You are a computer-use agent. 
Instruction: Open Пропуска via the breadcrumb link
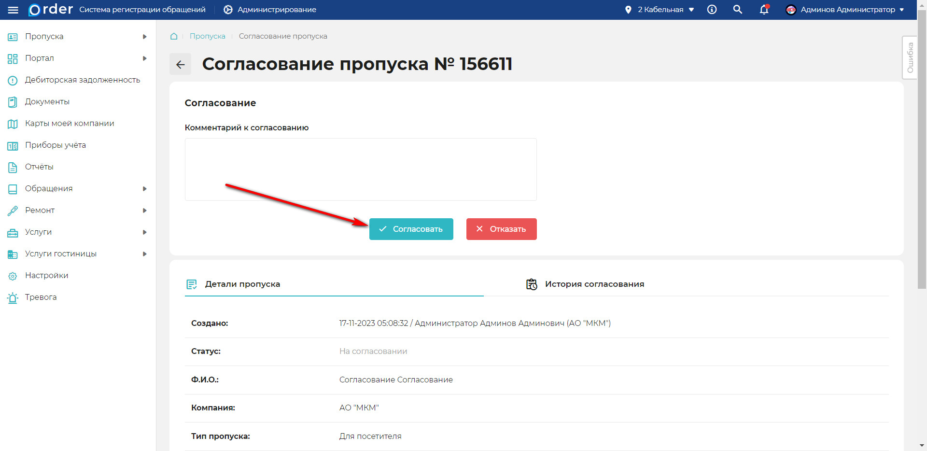tap(208, 36)
